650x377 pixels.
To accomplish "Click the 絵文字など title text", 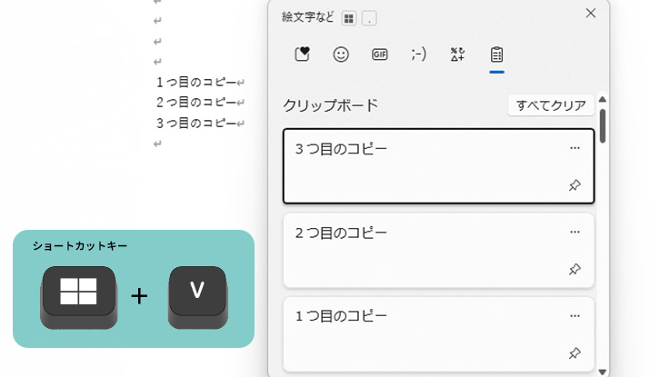I will tap(307, 17).
